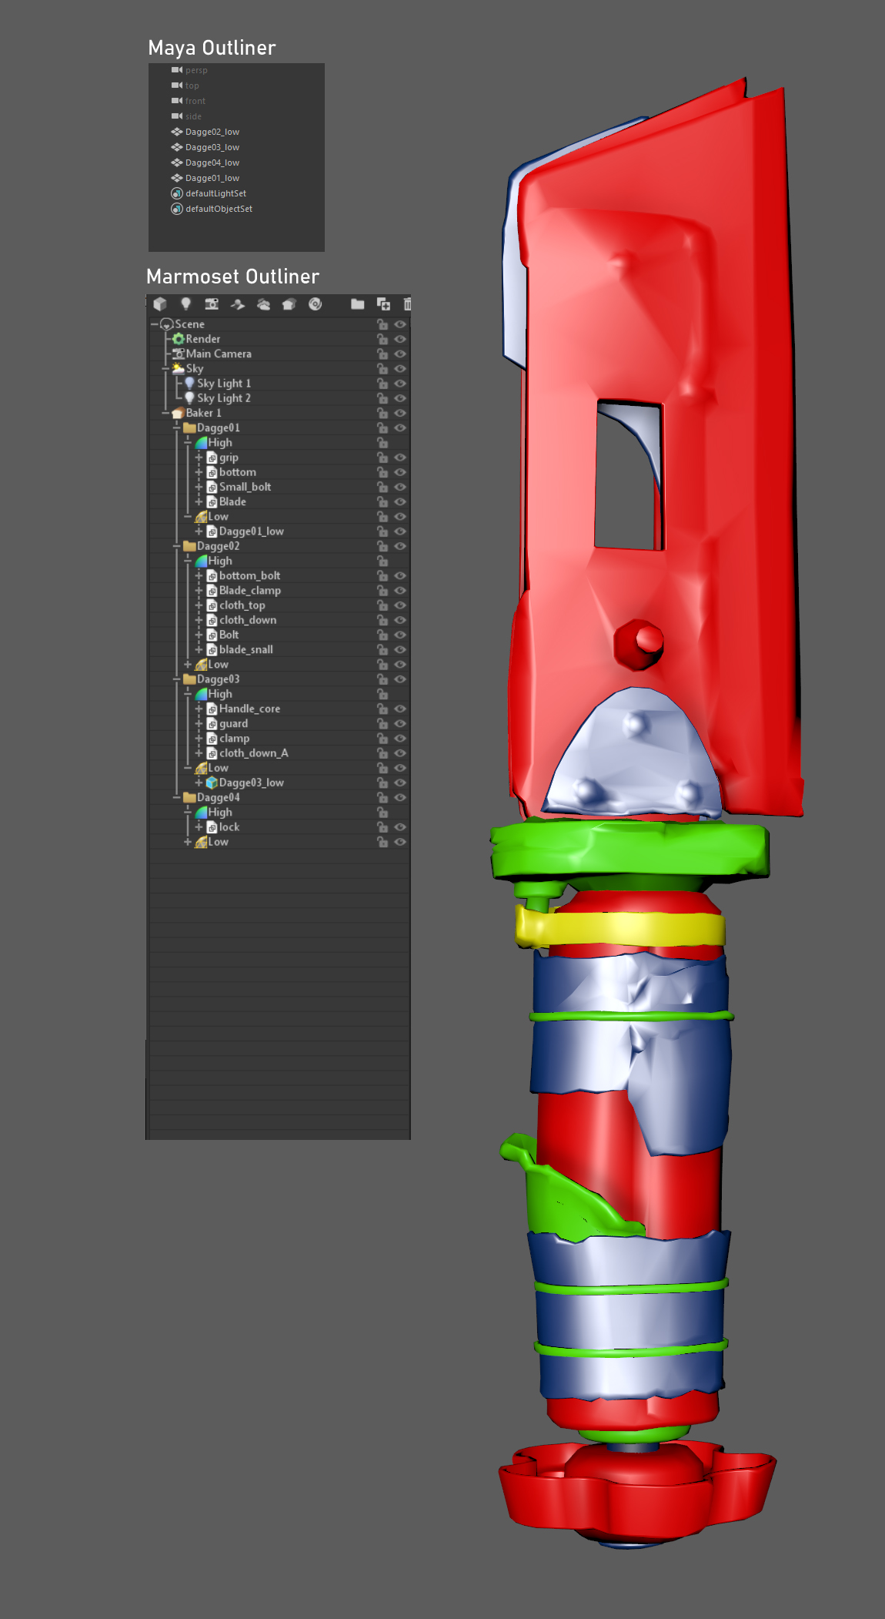
Task: Click the add shadow catcher toolbar icon
Action: pos(238,304)
